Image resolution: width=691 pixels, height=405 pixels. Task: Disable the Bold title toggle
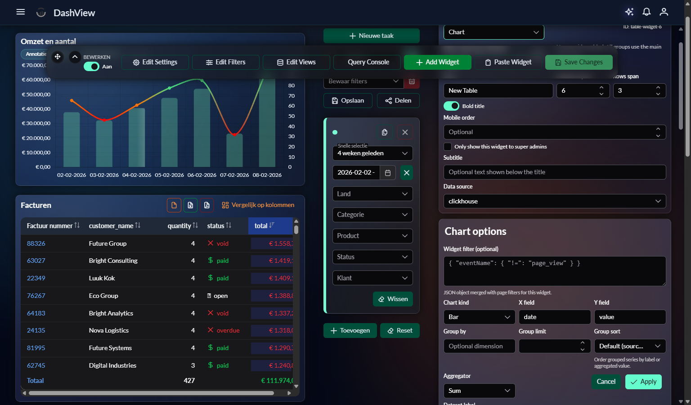(x=451, y=106)
